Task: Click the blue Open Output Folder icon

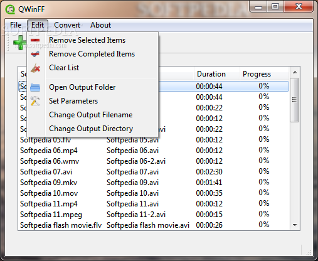Action: pyautogui.click(x=35, y=87)
